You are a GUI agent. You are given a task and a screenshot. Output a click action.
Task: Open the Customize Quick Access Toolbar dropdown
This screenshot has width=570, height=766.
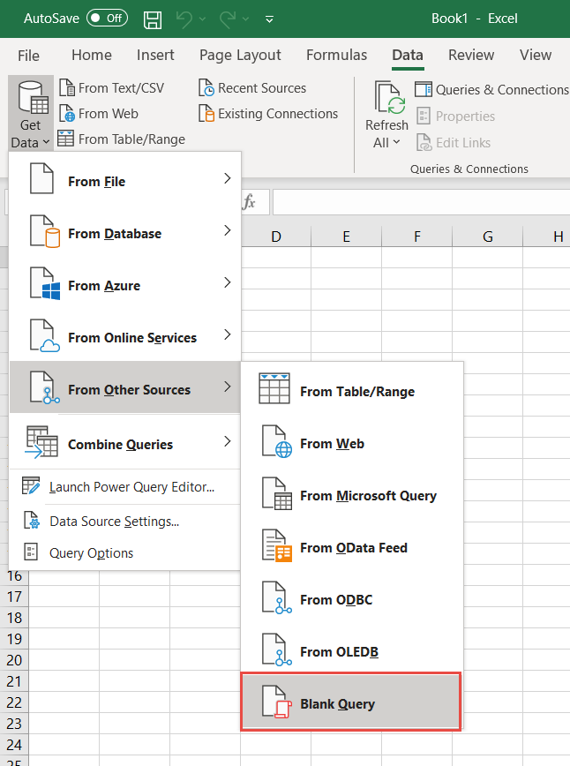point(269,19)
